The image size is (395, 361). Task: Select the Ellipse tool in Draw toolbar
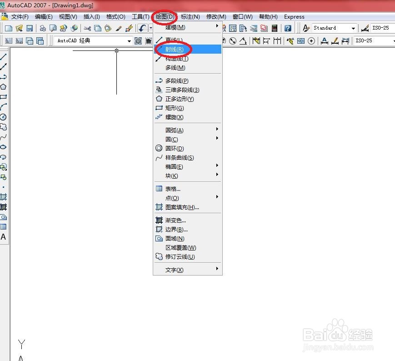(3, 147)
